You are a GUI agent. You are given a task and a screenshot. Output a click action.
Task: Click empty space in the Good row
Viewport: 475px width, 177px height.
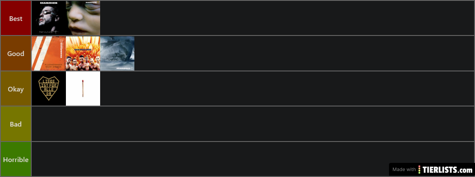click(x=304, y=53)
